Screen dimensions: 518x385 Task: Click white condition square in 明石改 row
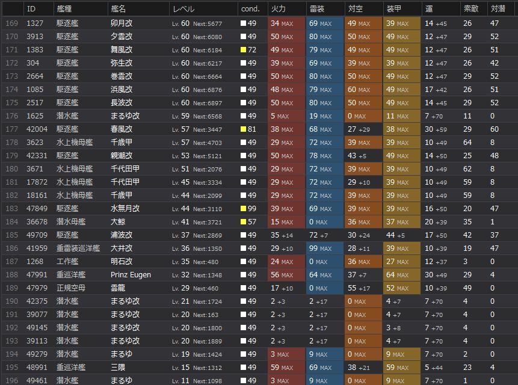pyautogui.click(x=244, y=262)
